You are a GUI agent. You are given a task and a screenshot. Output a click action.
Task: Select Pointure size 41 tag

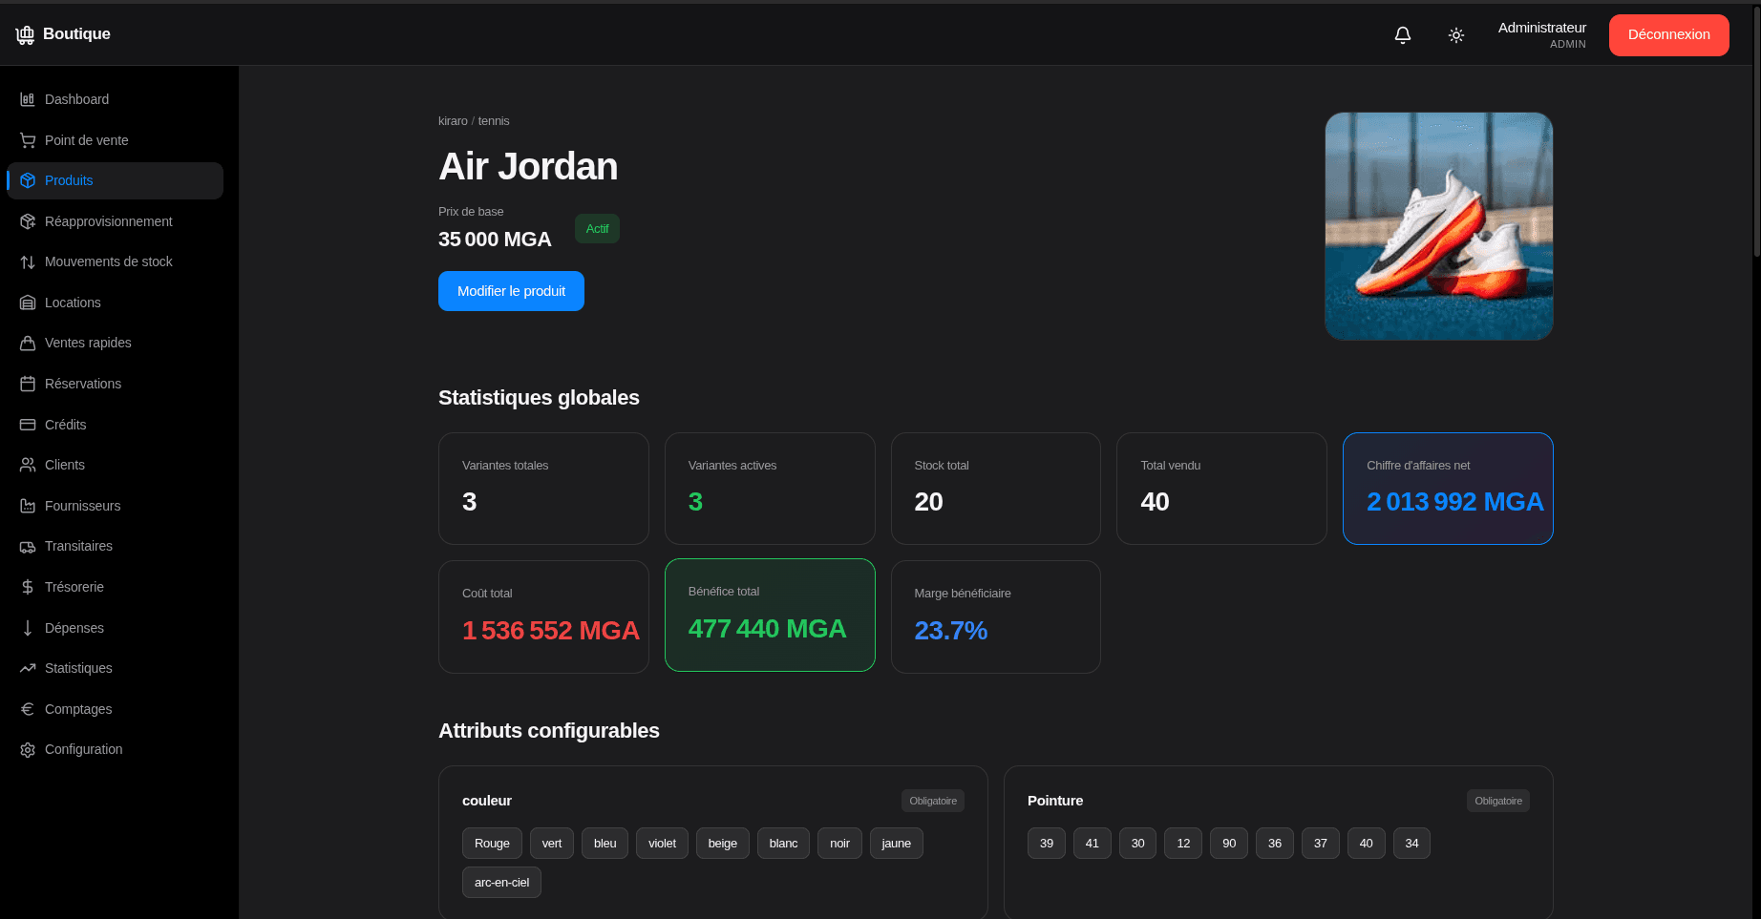click(1093, 844)
